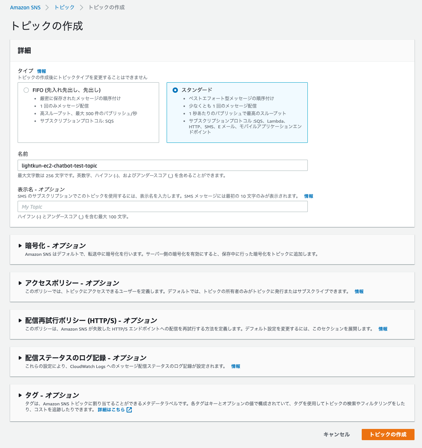This screenshot has height=448, width=422.
Task: Click page heading トピックの作成
Action: (x=47, y=26)
